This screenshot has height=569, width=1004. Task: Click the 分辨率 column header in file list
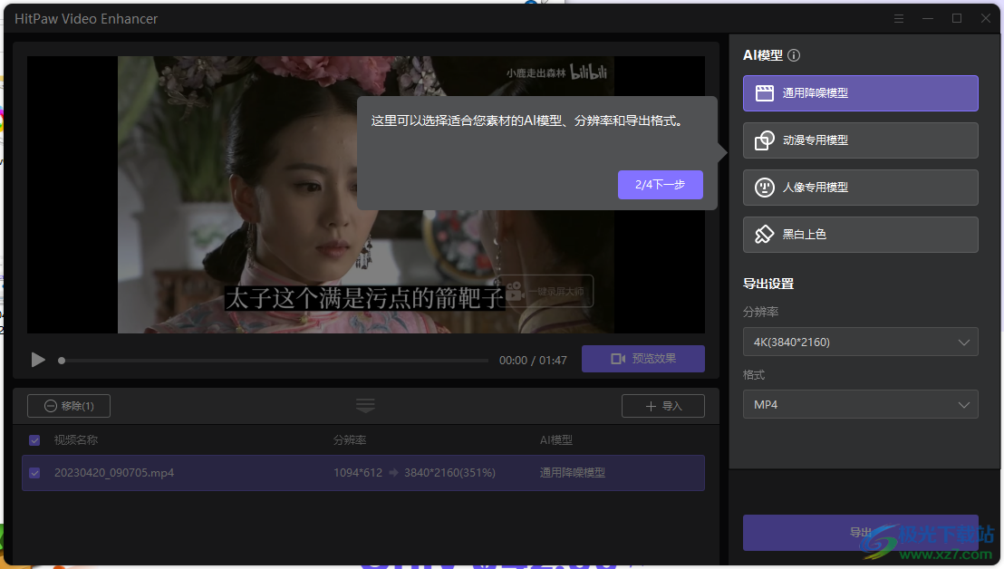(350, 440)
